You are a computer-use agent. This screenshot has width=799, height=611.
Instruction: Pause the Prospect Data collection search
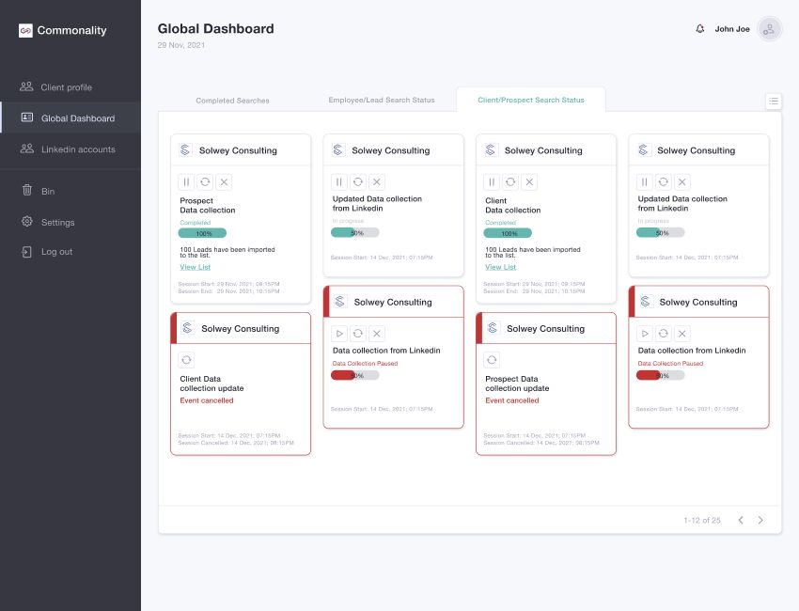click(x=186, y=182)
